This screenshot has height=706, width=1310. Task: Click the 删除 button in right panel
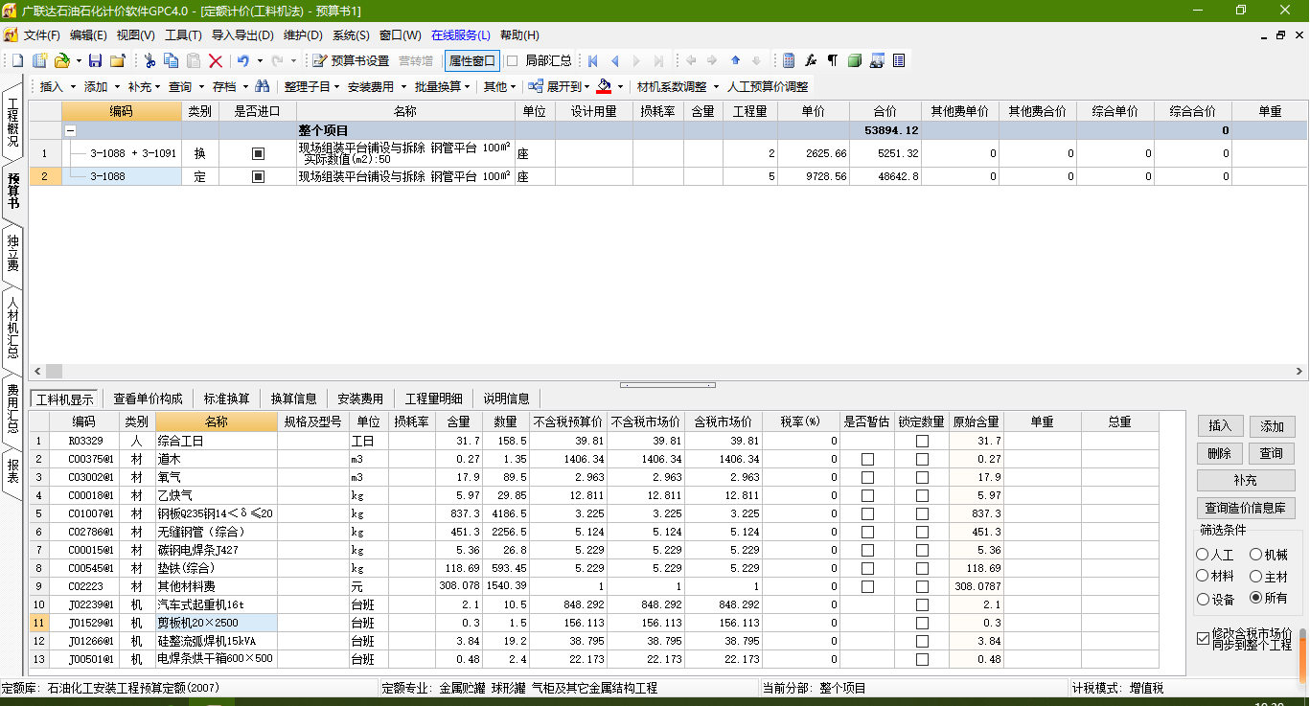point(1220,453)
